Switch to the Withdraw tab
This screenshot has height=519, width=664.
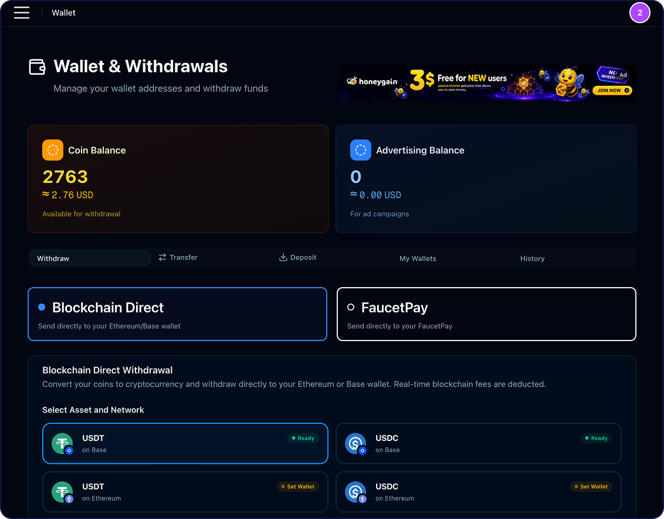tap(90, 258)
